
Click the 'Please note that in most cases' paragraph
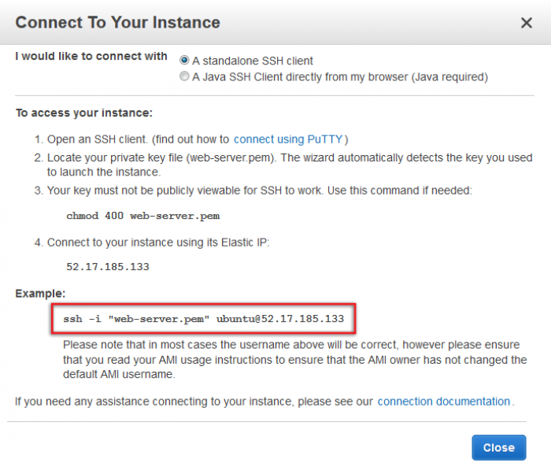pyautogui.click(x=295, y=359)
